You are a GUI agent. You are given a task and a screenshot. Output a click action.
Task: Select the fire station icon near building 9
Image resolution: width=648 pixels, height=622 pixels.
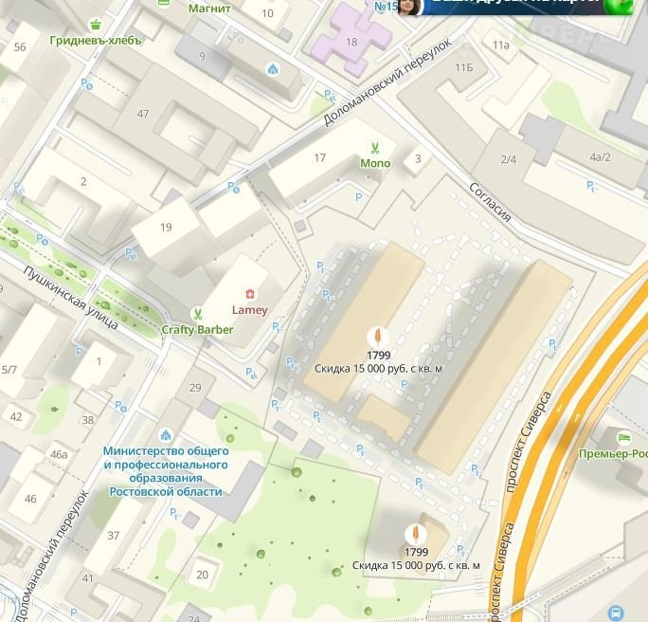(x=273, y=68)
